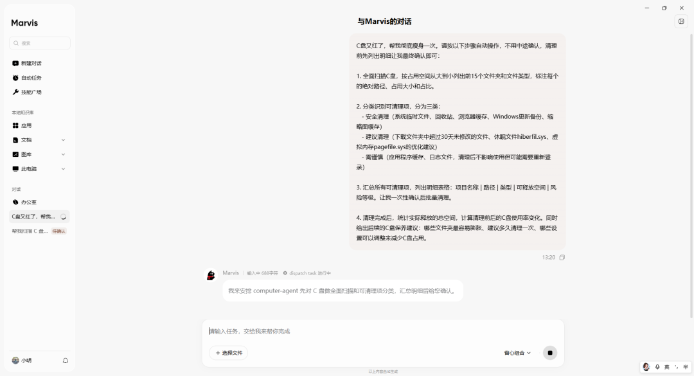Open the 自动任务 clock icon
Image resolution: width=694 pixels, height=376 pixels.
15,78
